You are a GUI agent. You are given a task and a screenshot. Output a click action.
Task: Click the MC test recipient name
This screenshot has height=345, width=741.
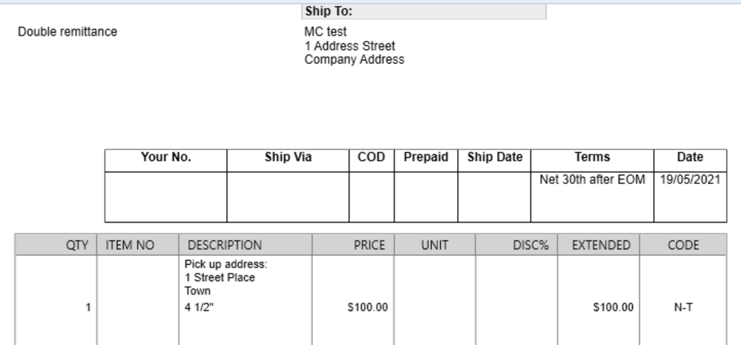pyautogui.click(x=325, y=32)
